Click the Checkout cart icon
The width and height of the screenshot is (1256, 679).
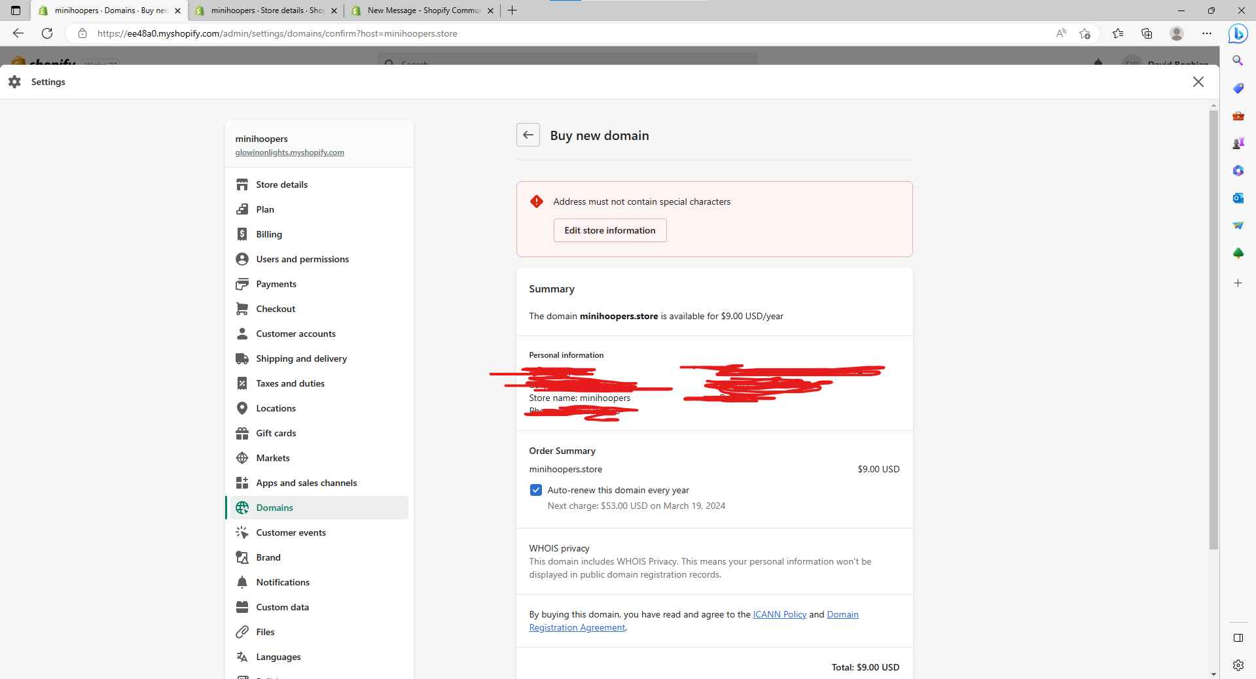point(242,309)
